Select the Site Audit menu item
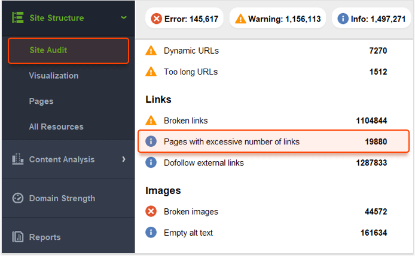Viewport: 415px width, 256px height. coord(68,51)
